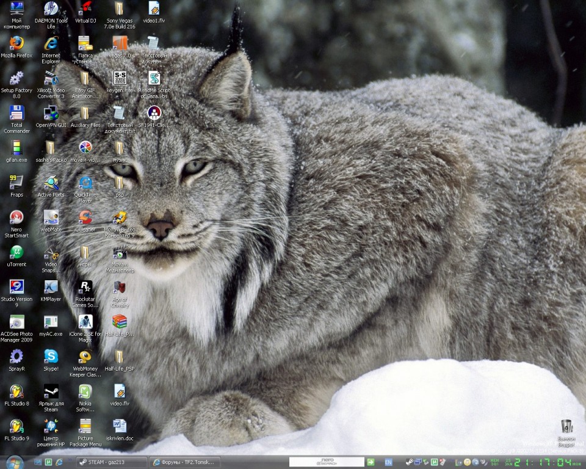Open the Fraps desktop shortcut
The image size is (586, 469).
(x=16, y=183)
